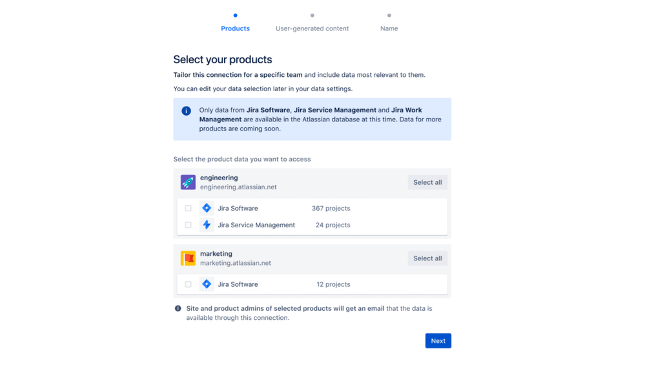Click the Jira Service Management row label
Viewport: 645px width, 365px height.
point(256,225)
